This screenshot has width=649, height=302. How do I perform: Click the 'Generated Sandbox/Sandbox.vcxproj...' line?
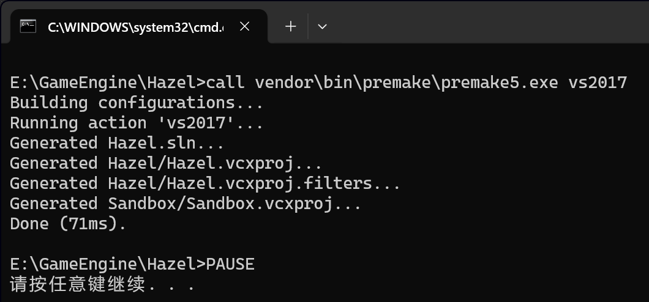click(186, 204)
